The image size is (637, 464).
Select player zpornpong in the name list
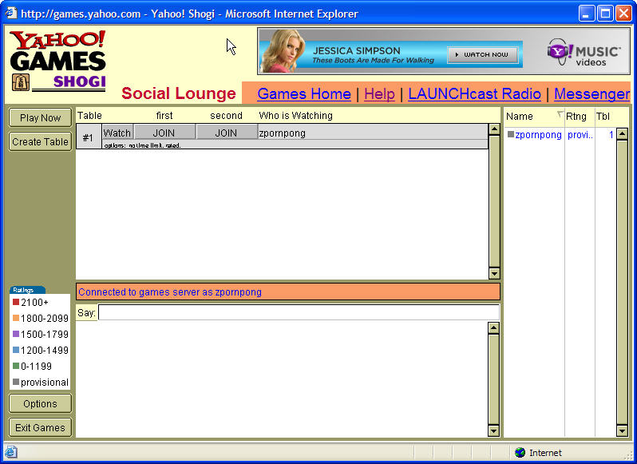(538, 135)
